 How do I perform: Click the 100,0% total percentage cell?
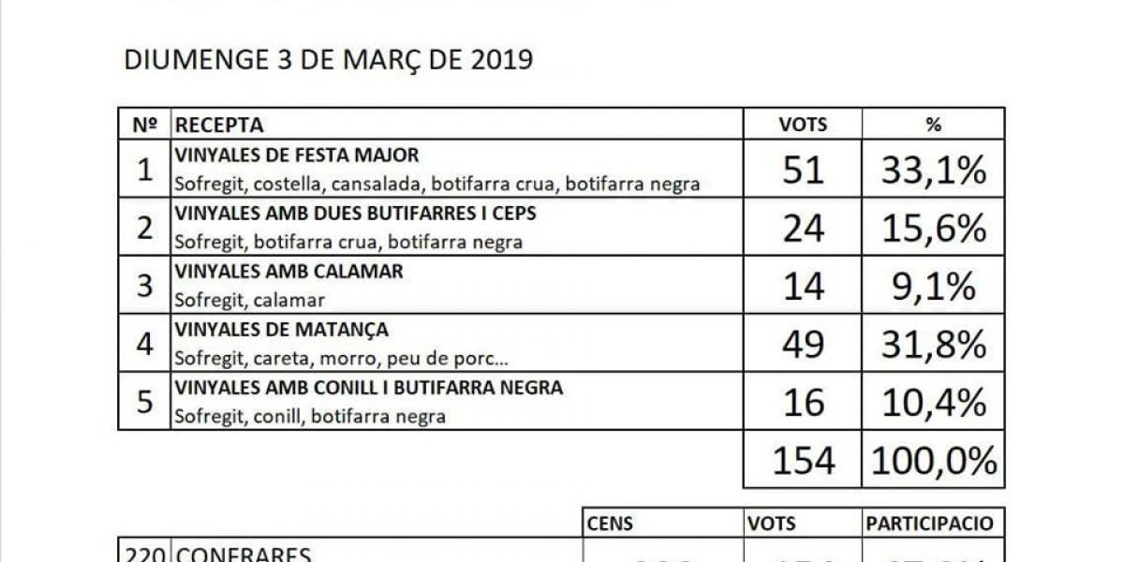pos(933,459)
